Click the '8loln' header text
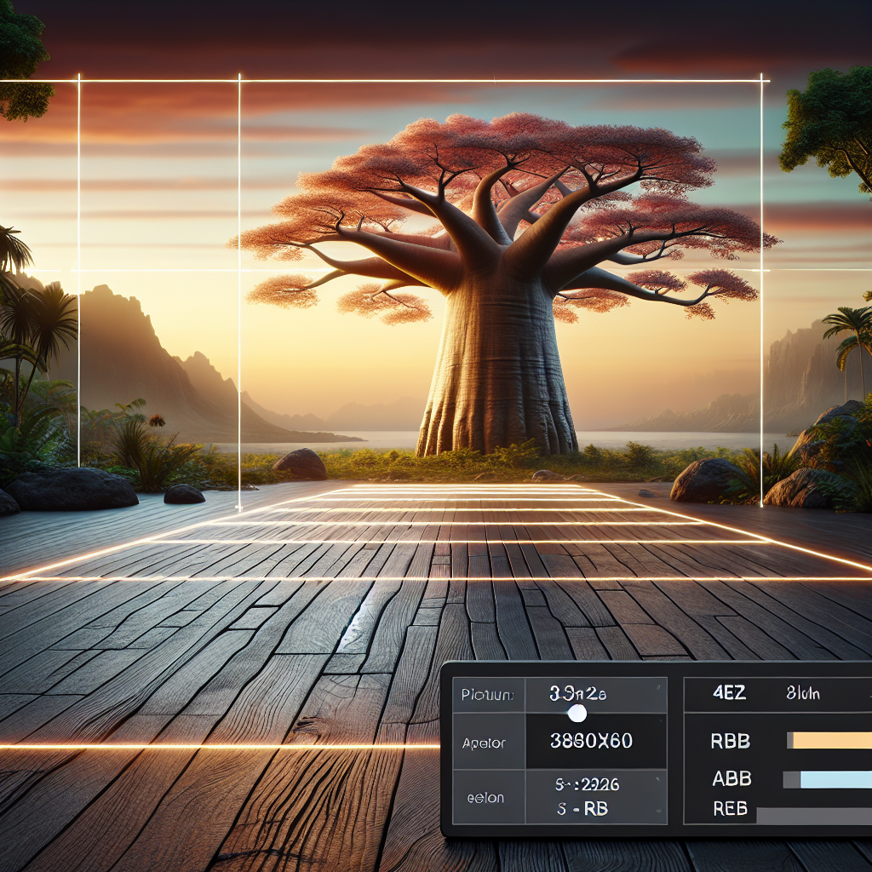872x872 pixels. (803, 693)
